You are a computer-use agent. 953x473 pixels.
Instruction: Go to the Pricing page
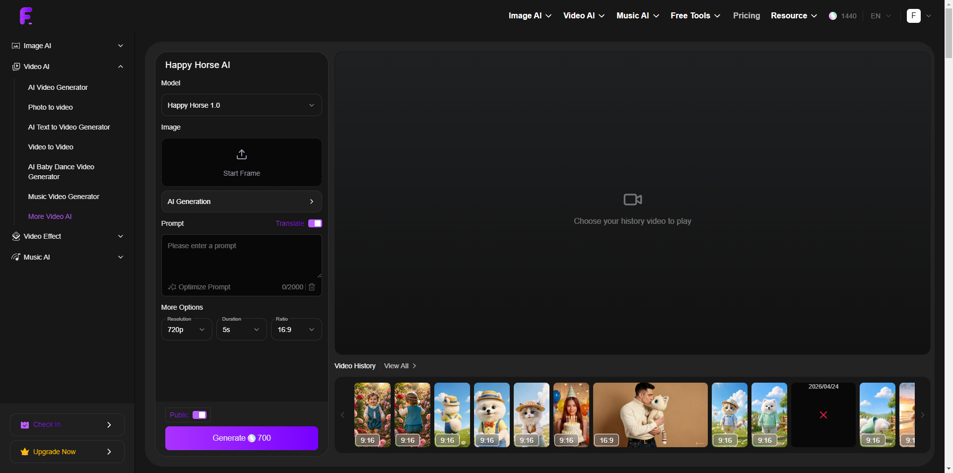pyautogui.click(x=746, y=16)
